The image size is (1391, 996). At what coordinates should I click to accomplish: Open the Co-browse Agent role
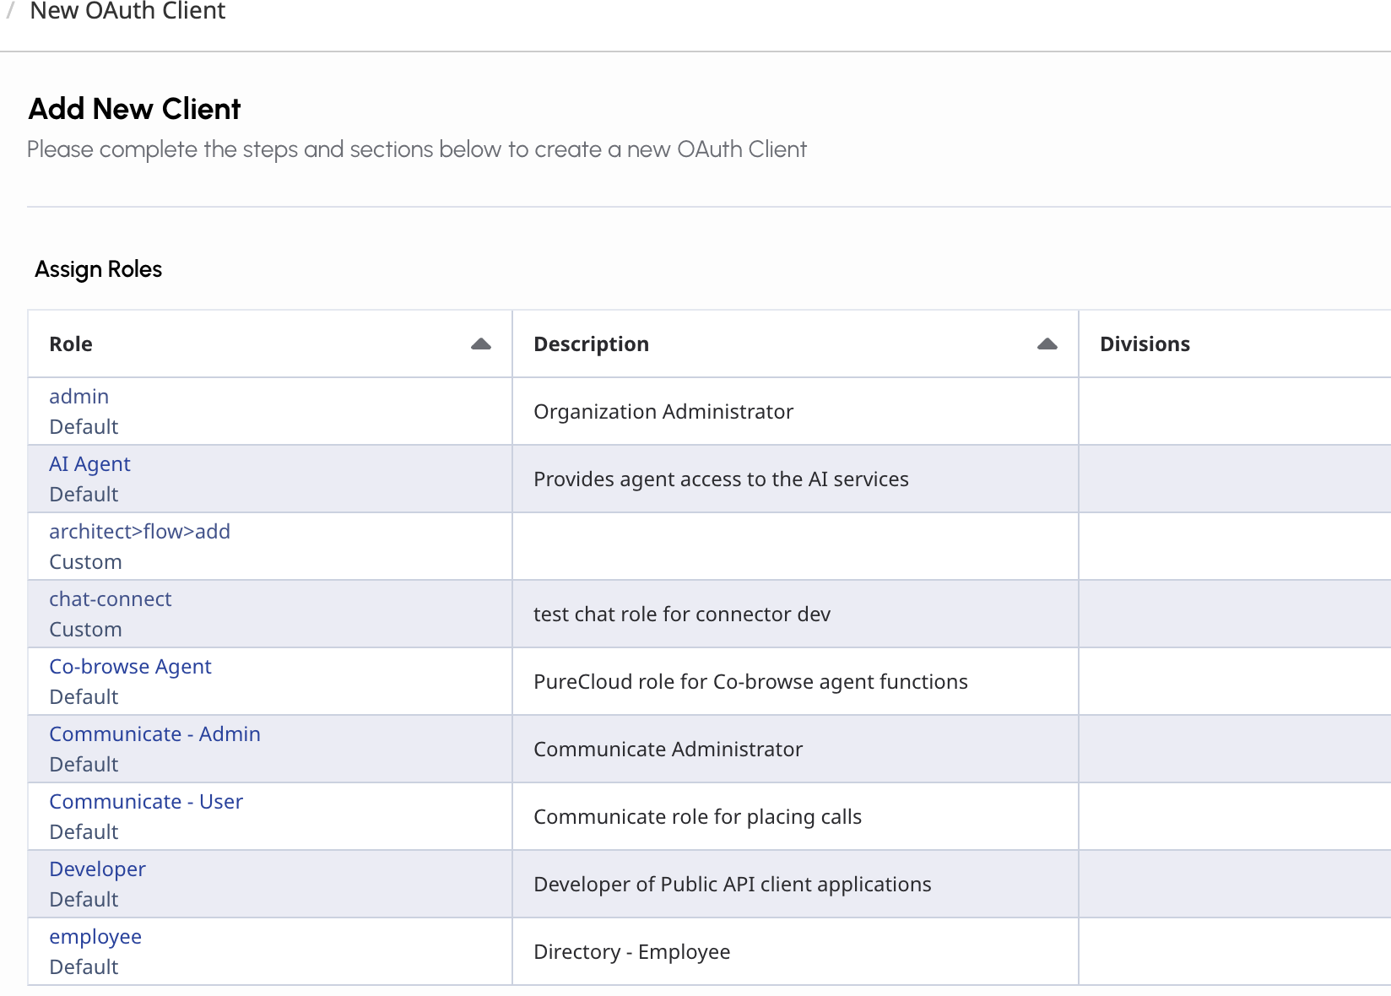click(x=130, y=667)
